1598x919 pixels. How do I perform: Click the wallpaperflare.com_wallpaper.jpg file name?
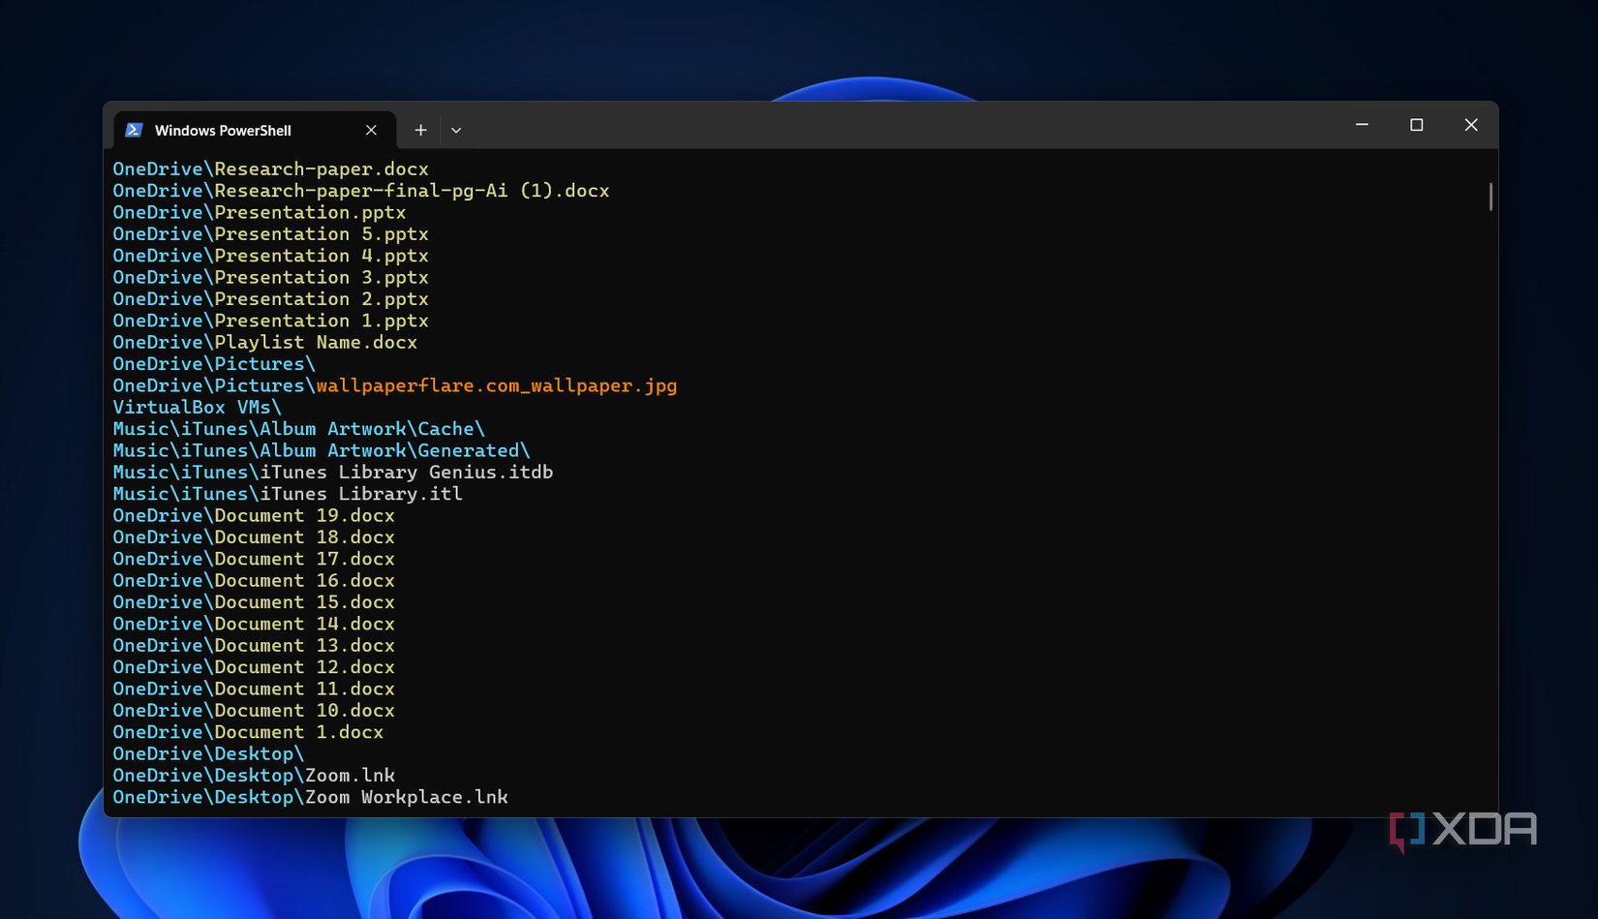497,385
